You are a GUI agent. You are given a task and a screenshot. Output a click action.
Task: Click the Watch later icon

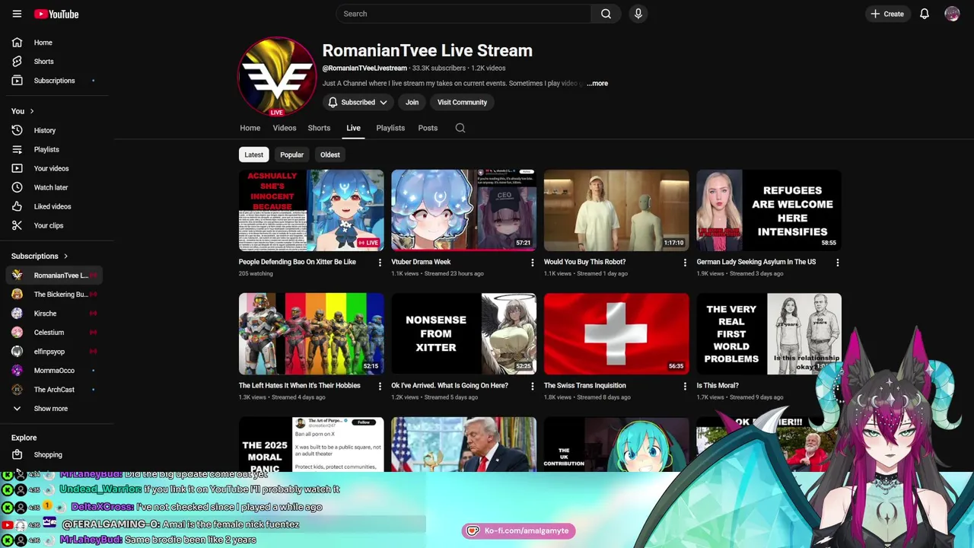coord(17,187)
